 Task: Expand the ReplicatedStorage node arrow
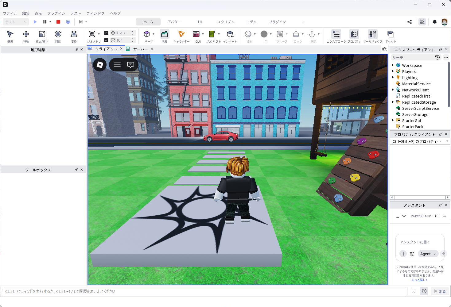(393, 102)
